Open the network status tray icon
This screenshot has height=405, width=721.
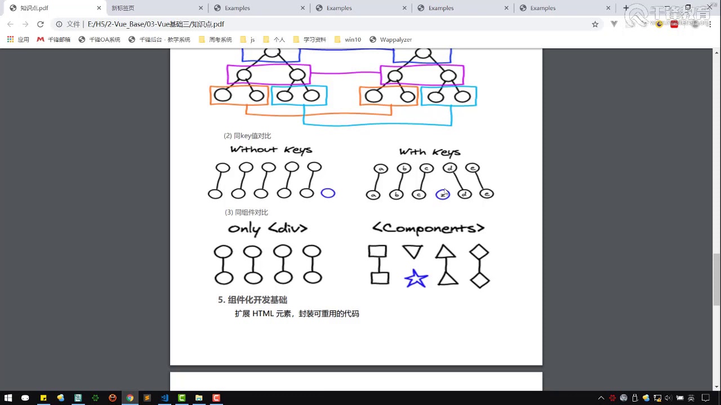[657, 398]
